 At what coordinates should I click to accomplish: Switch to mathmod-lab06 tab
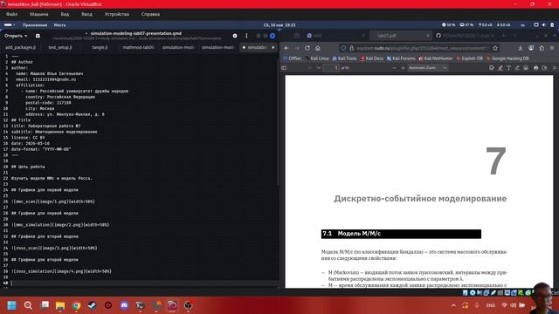tap(138, 47)
